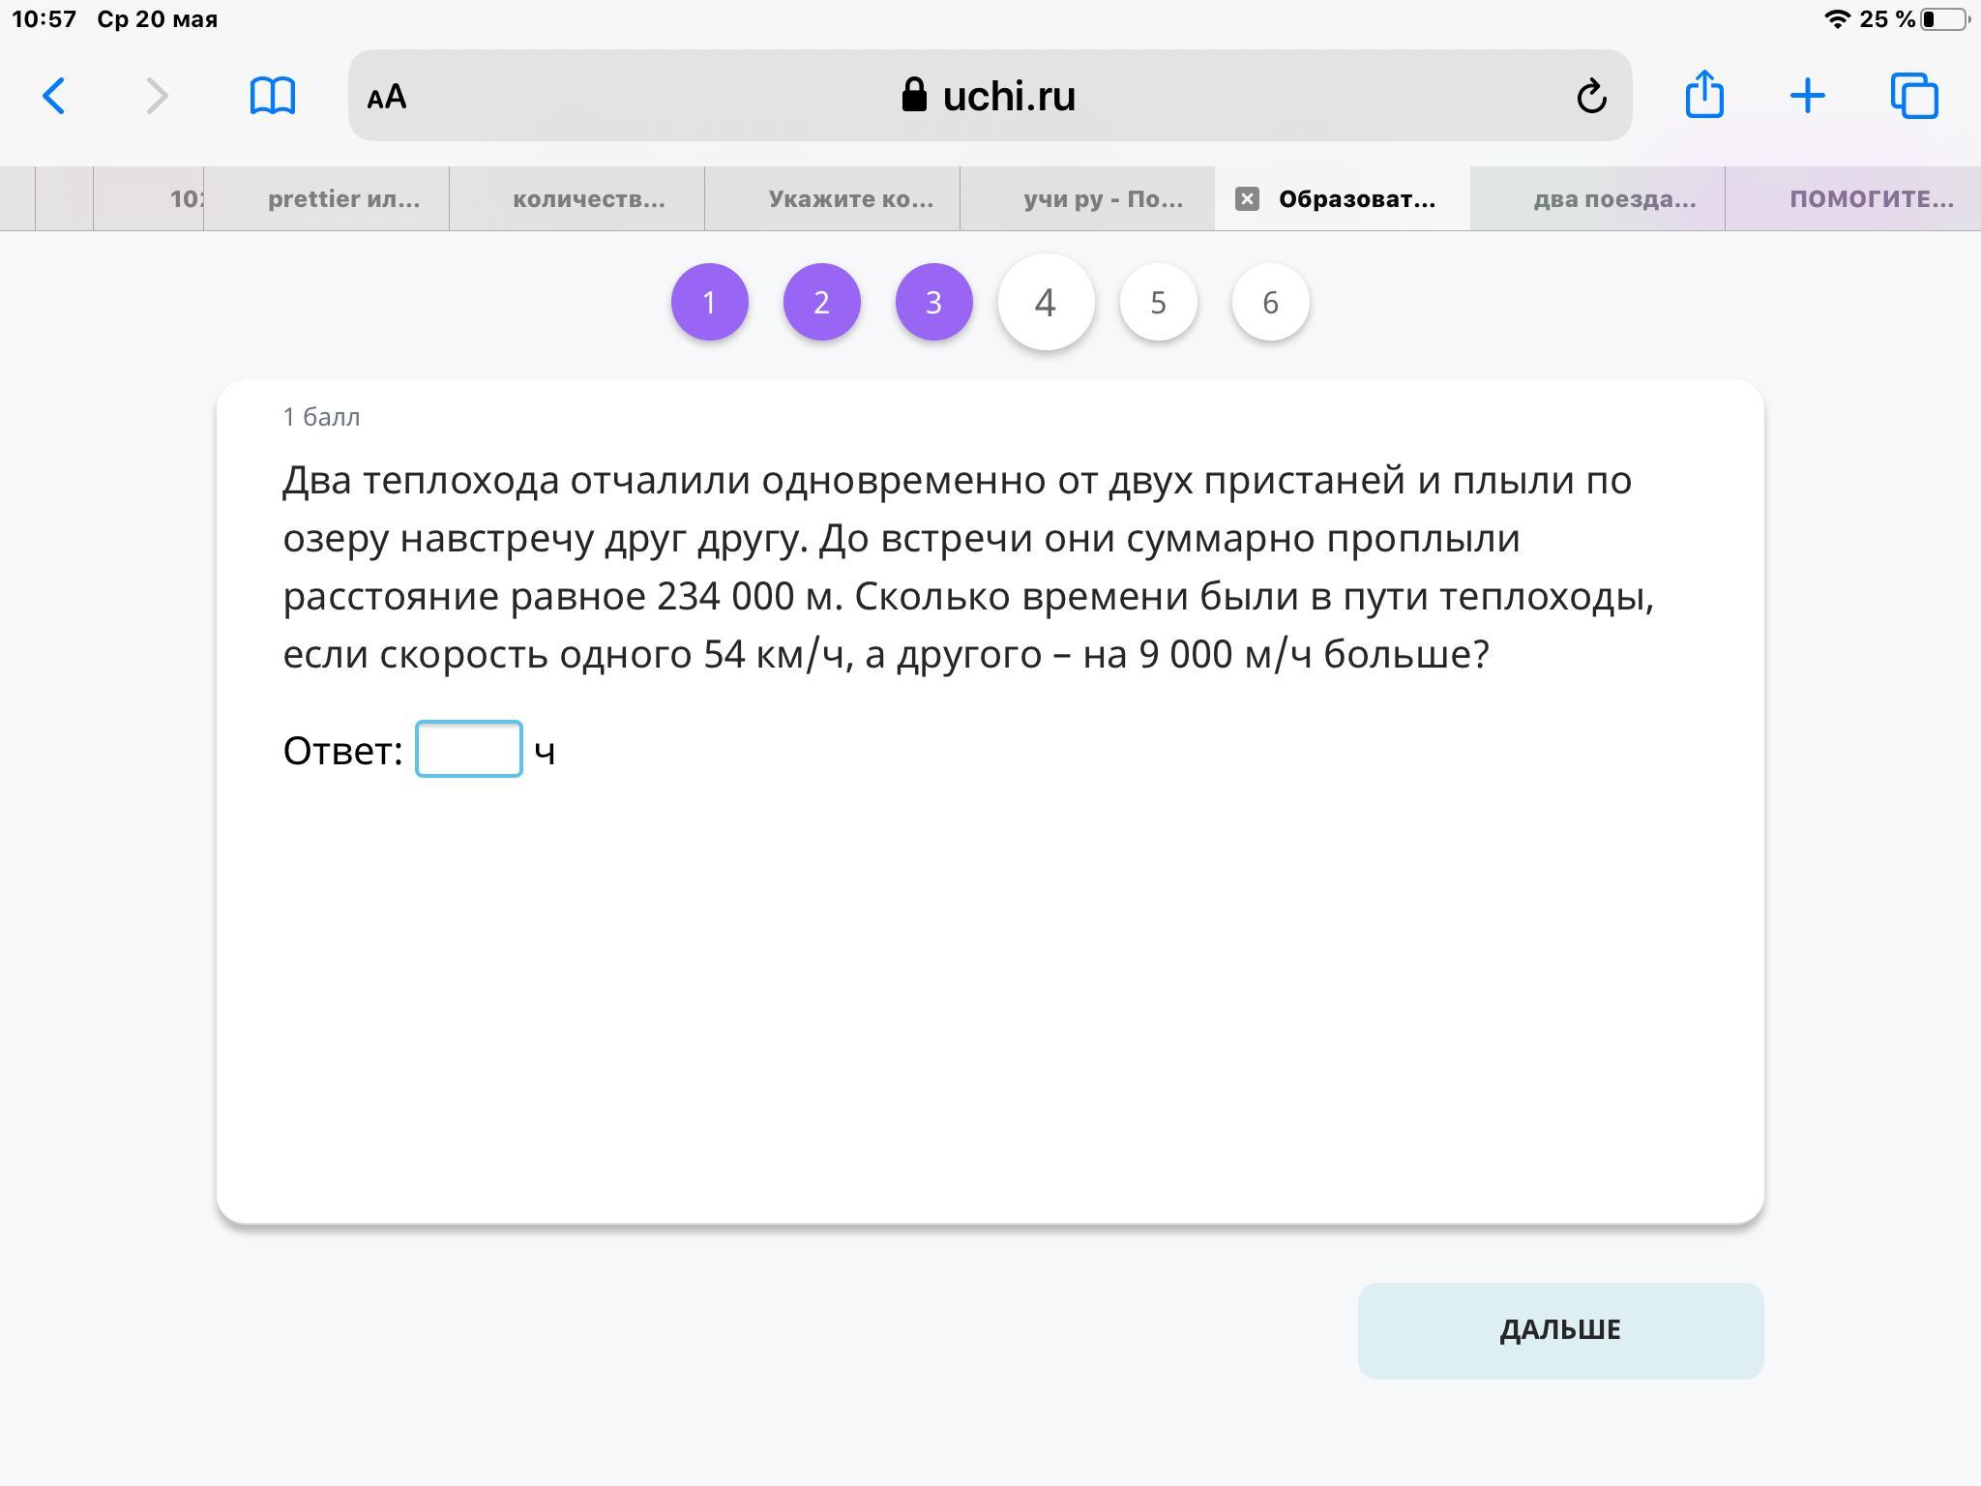Switch to the два поезда... tab
This screenshot has height=1486, width=1981.
[1613, 199]
